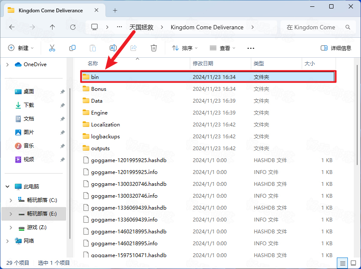The image size is (361, 269).
Task: Expand the 网络 tree node
Action: (x=7, y=241)
